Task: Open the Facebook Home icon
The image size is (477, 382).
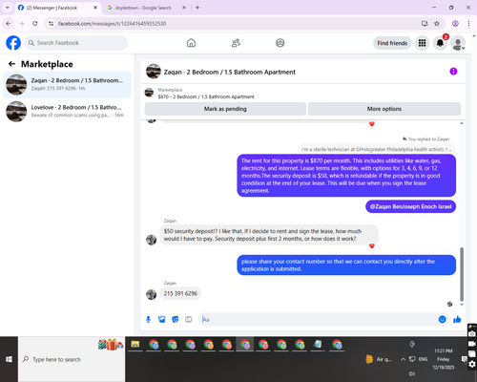Action: coord(191,43)
